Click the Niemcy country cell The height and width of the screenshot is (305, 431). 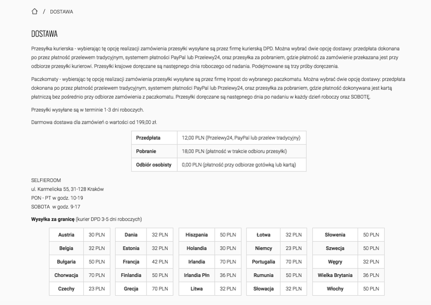264,248
